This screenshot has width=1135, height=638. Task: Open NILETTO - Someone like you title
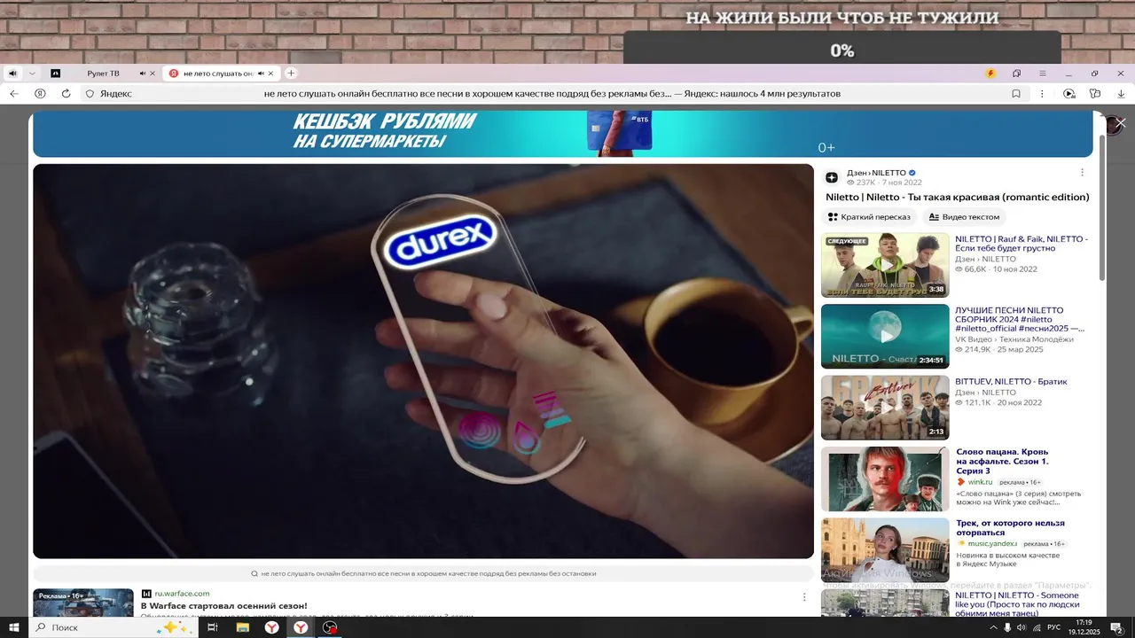pyautogui.click(x=1017, y=604)
